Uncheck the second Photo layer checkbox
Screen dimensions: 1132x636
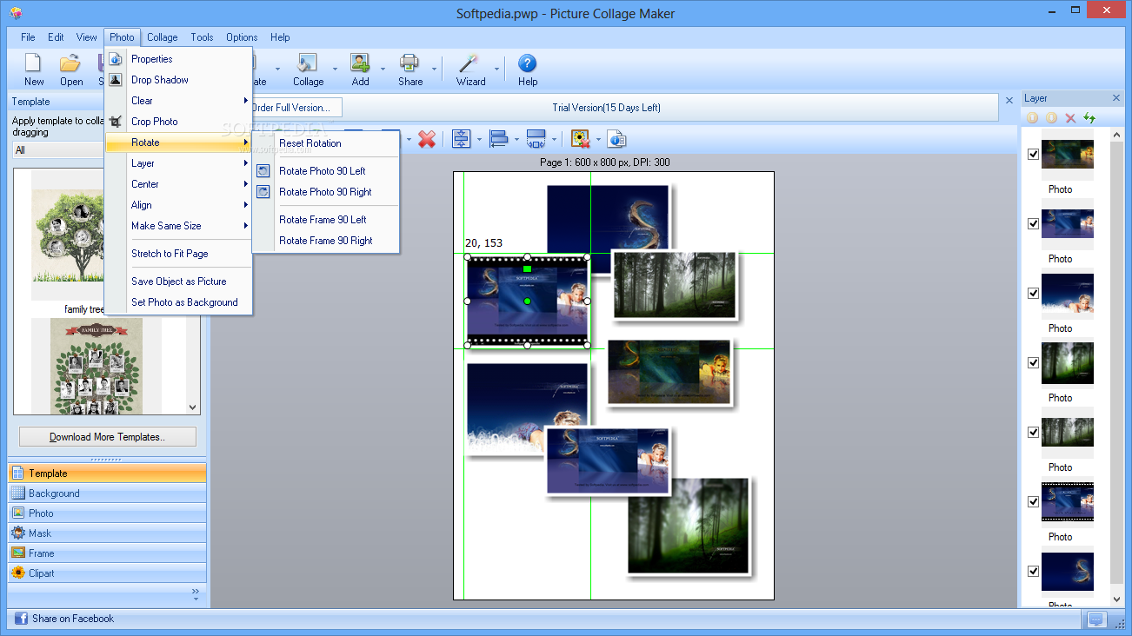(1033, 224)
